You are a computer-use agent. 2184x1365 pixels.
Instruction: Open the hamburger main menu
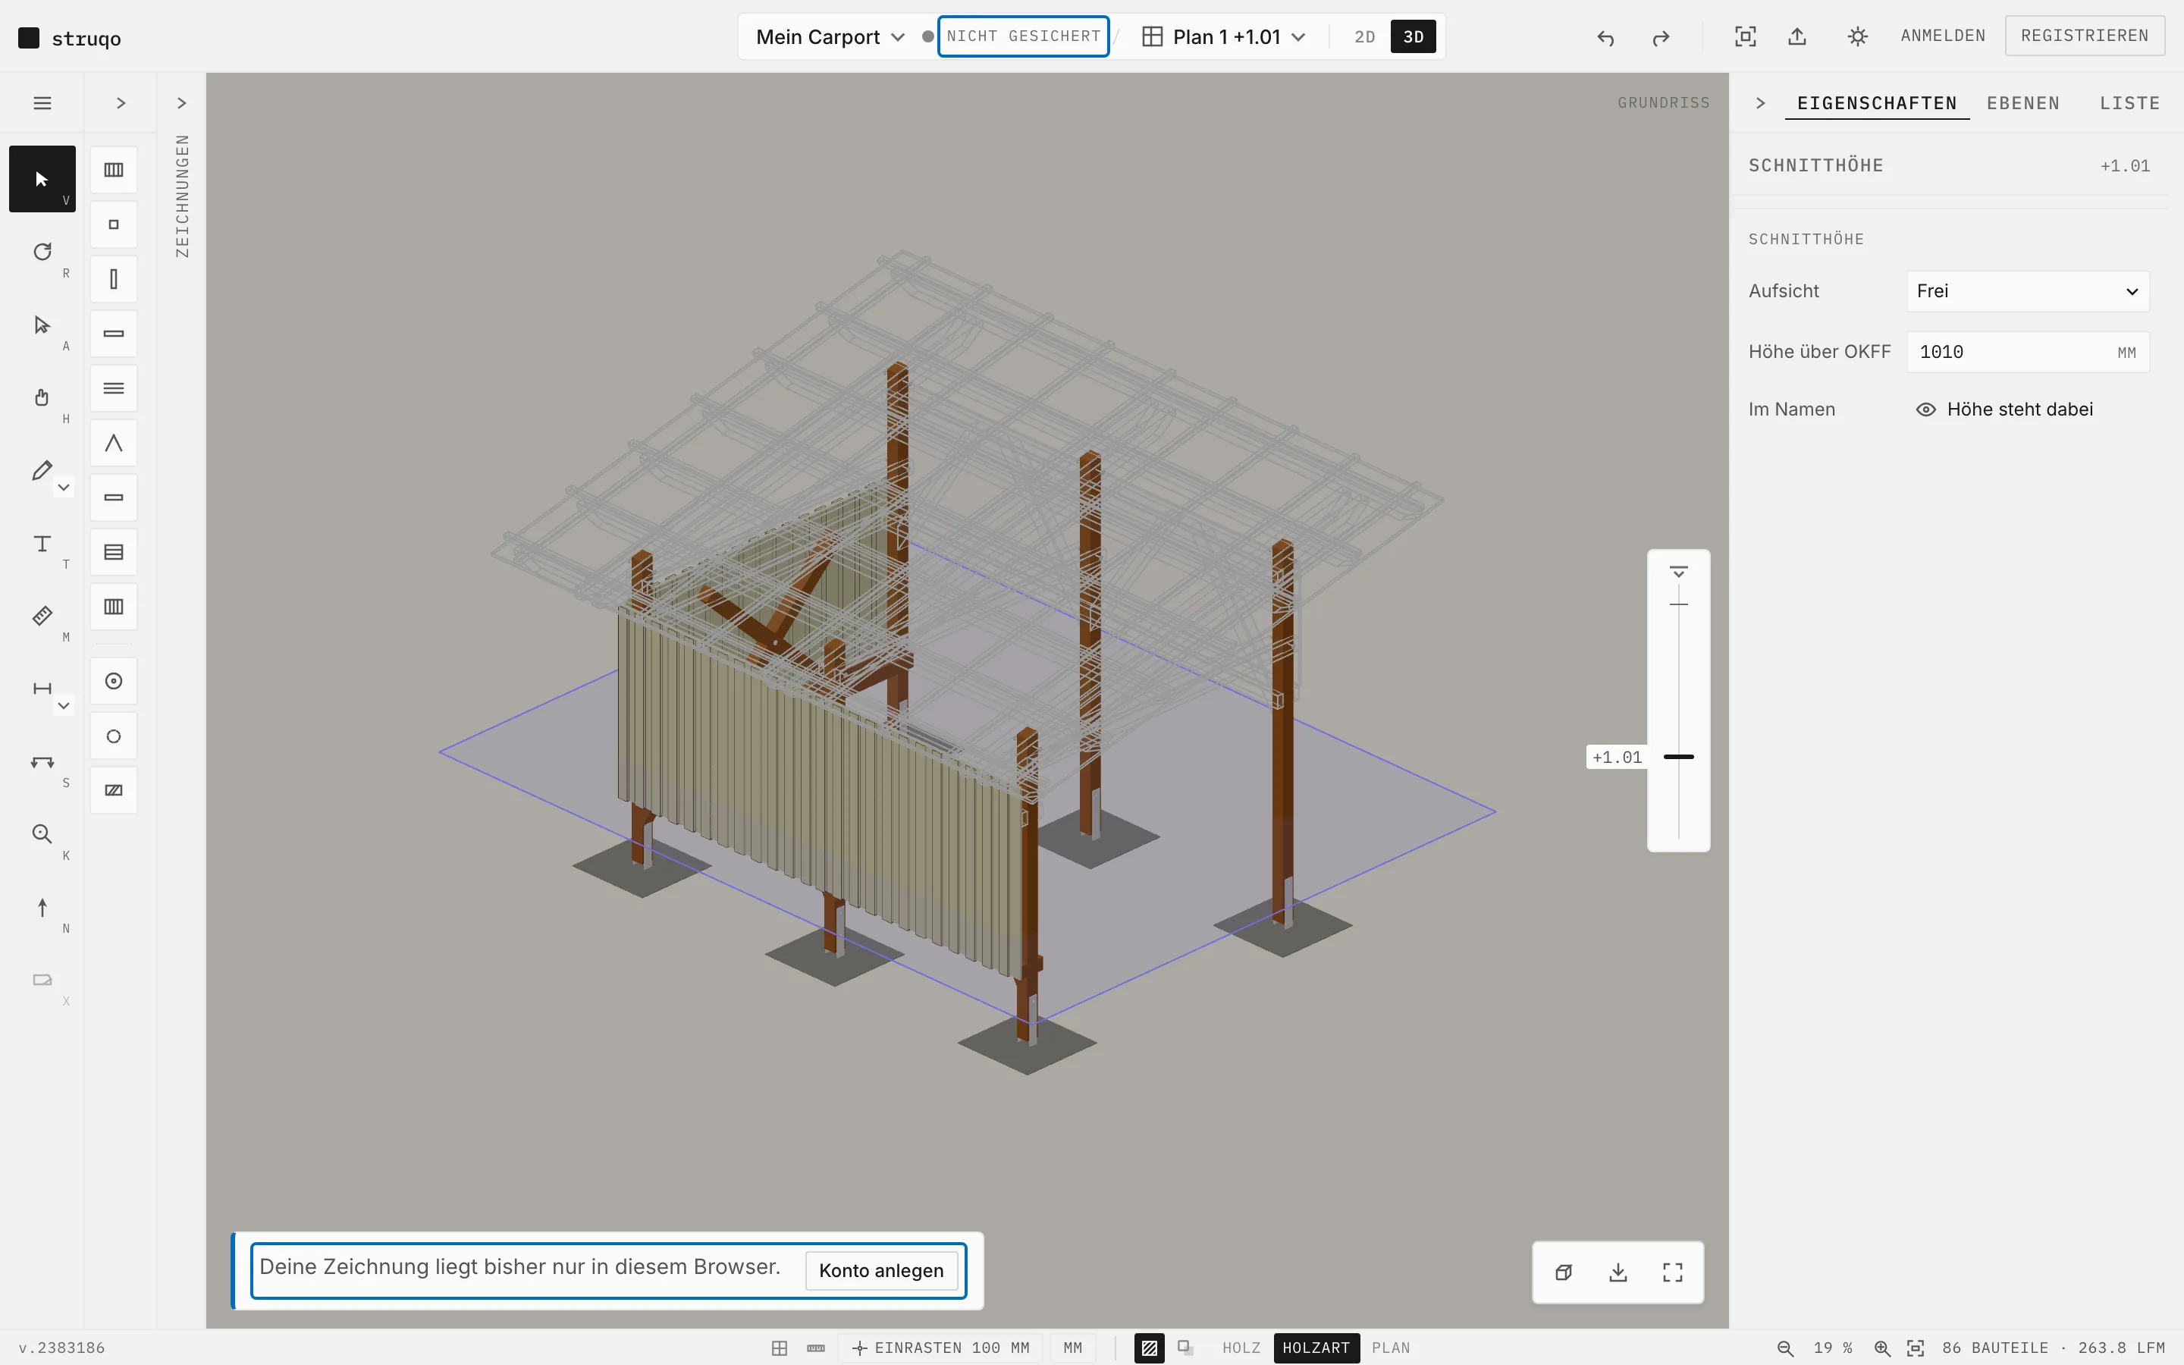(42, 103)
